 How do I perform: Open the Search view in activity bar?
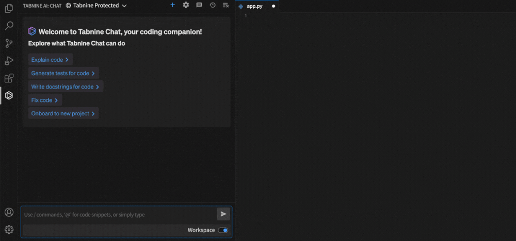(9, 26)
